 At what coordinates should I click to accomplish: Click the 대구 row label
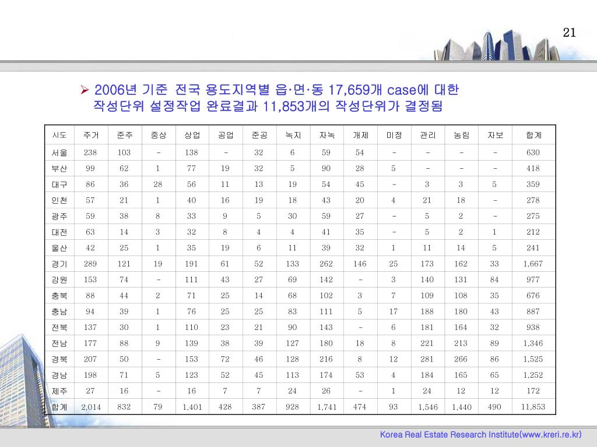[59, 185]
